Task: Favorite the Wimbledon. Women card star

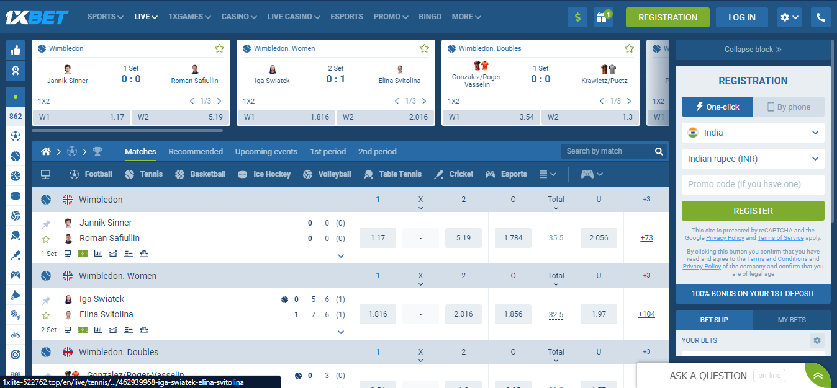Action: click(x=424, y=48)
